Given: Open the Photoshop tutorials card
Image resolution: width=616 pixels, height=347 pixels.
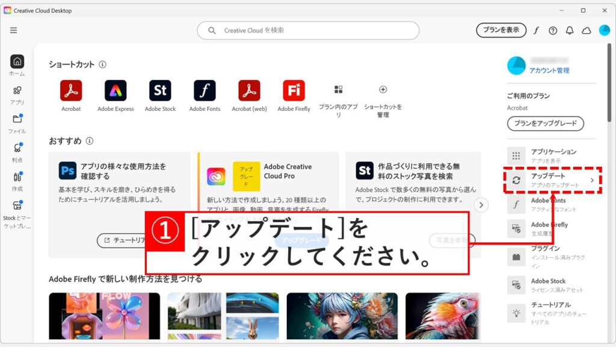Looking at the screenshot, I should click(120, 205).
